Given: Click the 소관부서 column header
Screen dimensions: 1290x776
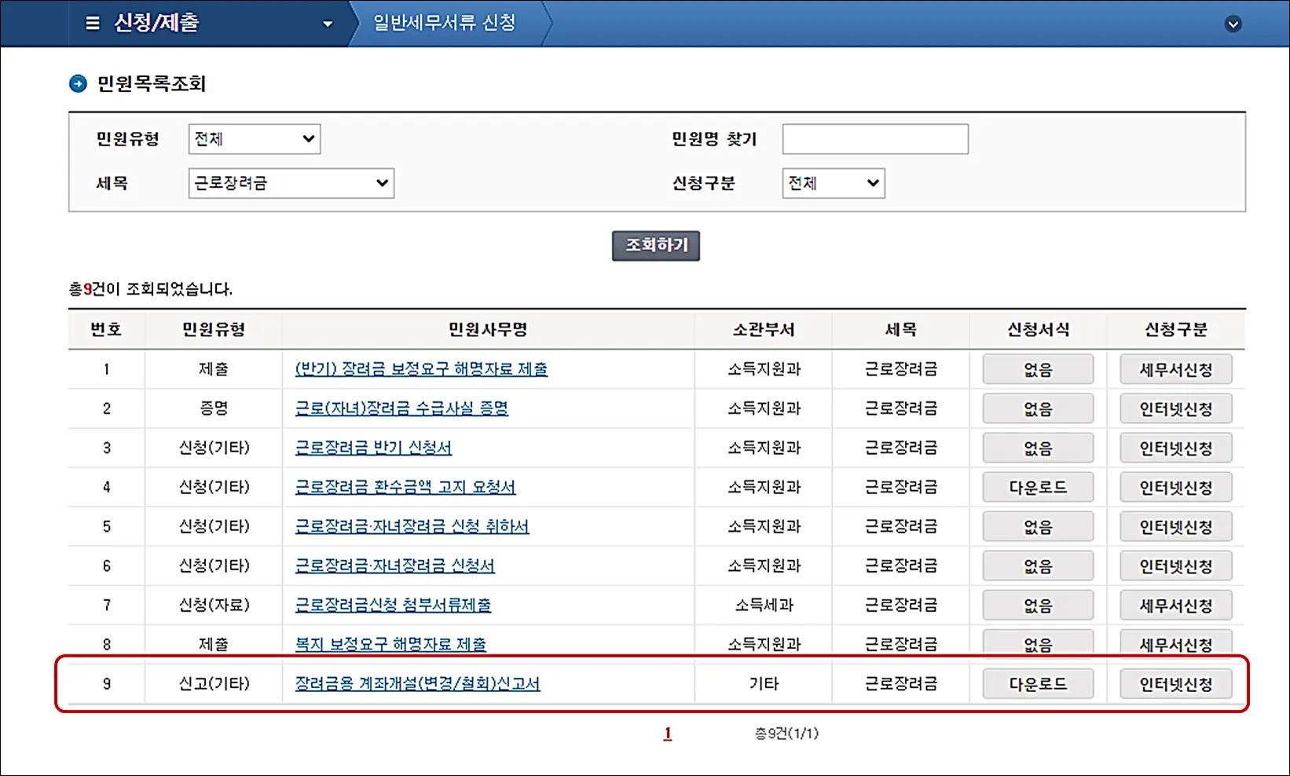Looking at the screenshot, I should click(764, 330).
